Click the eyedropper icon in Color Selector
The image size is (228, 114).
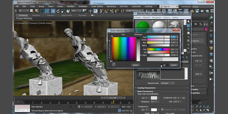pos(113,65)
